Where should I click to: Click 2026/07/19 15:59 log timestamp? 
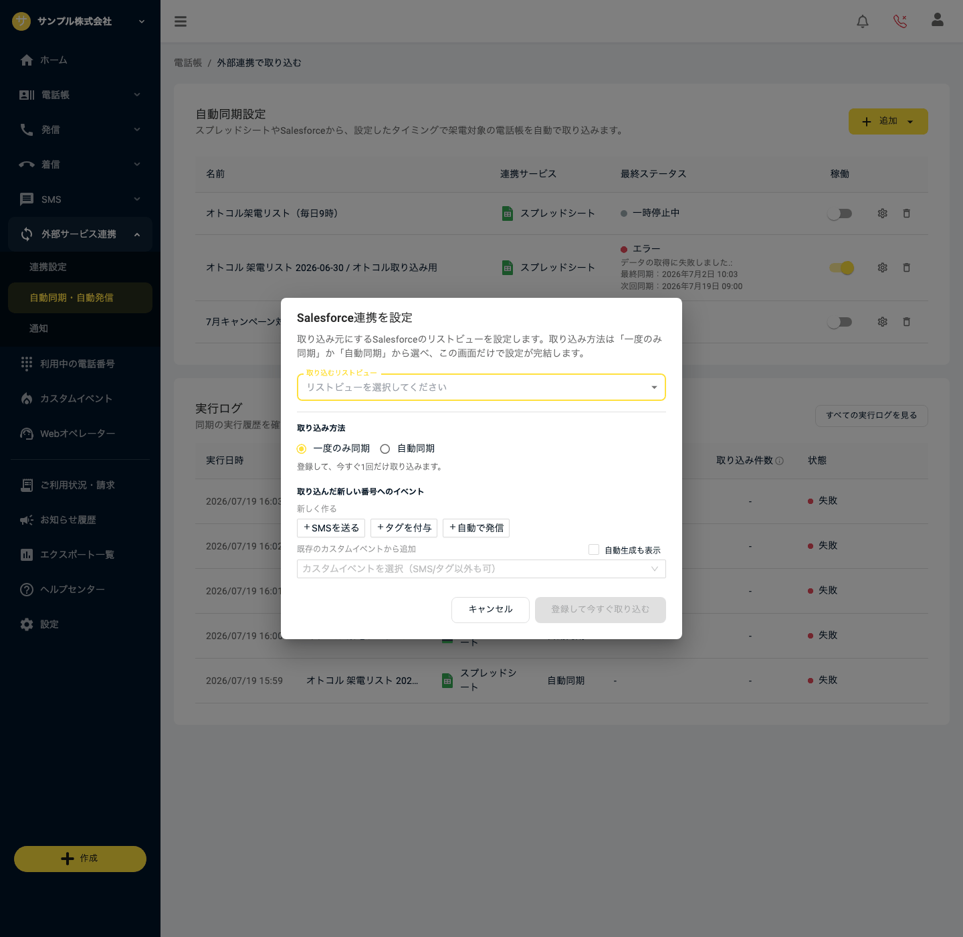coord(244,681)
